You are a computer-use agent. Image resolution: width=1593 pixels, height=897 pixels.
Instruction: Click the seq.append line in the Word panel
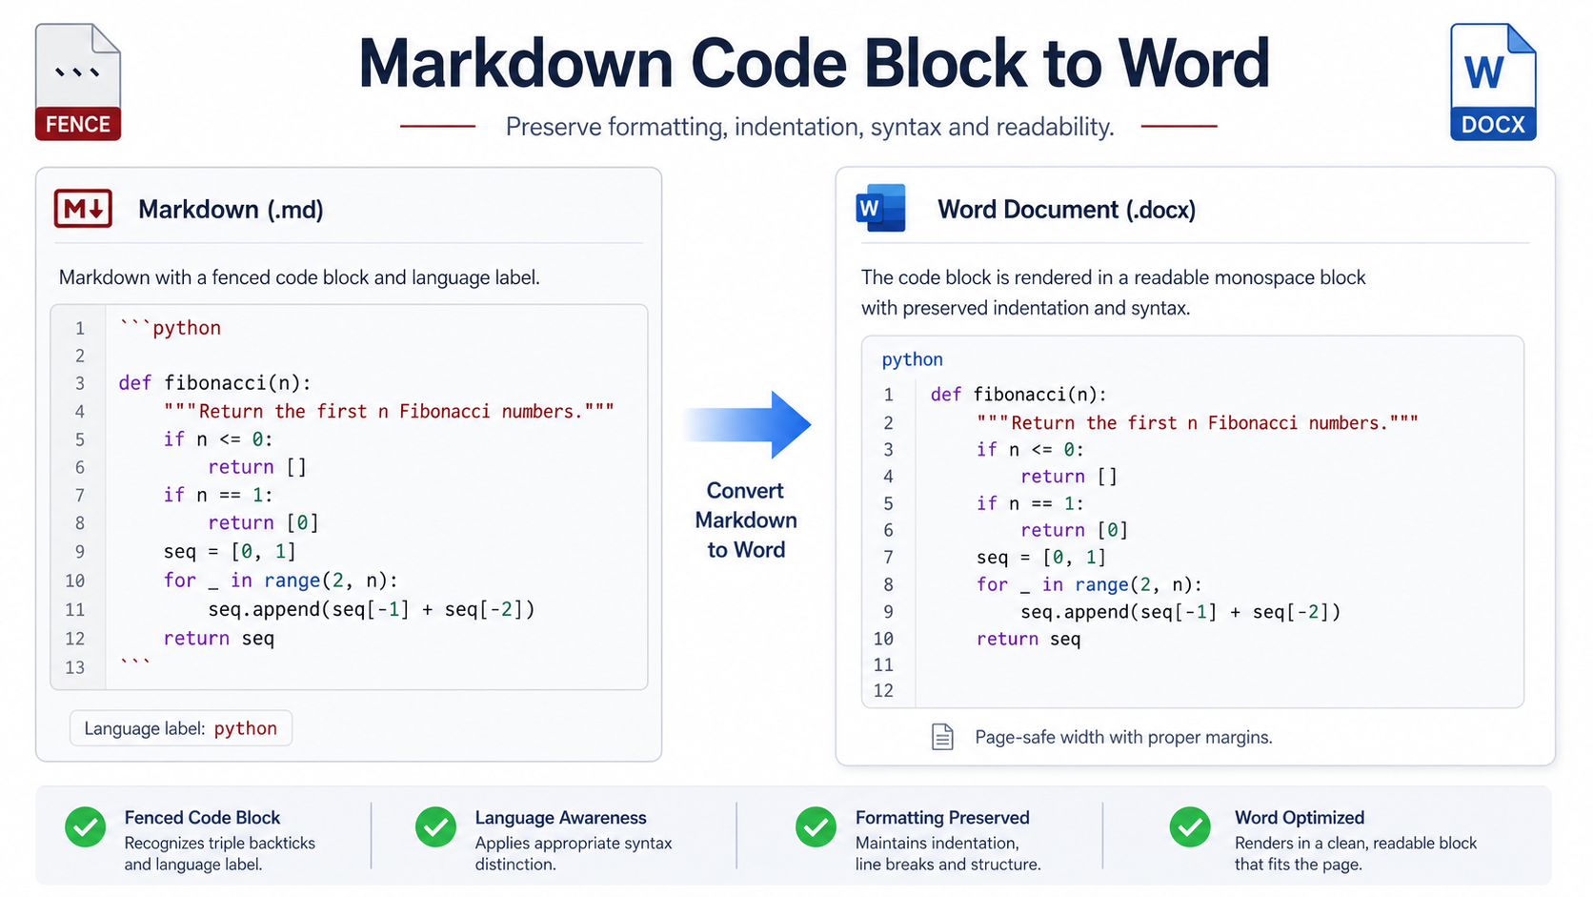coord(1180,612)
